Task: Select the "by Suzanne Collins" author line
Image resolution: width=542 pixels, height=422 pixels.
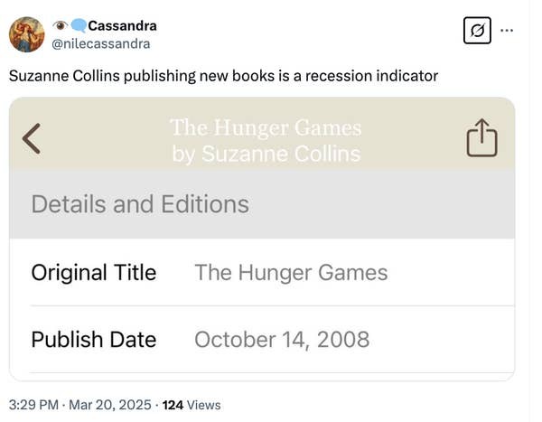Action: point(266,154)
